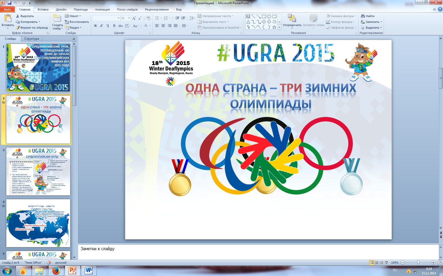Increase font size with the large A icon
This screenshot has height=276, width=443.
[x=134, y=18]
